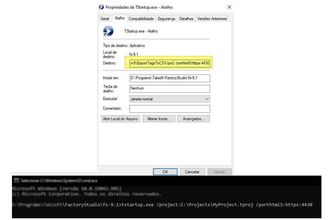Screen dimensions: 328x220
Task: Open the Avançados settings button
Action: click(193, 119)
